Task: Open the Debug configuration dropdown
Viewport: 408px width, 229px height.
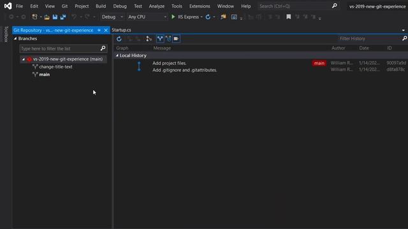Action: [112, 17]
